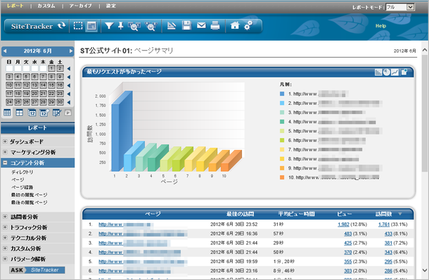This screenshot has width=429, height=280.
Task: Click the Help link
Action: point(380,26)
